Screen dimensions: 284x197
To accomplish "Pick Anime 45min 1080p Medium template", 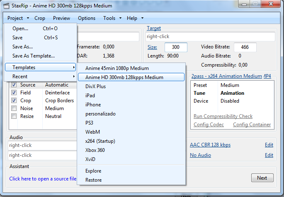I will (131, 68).
